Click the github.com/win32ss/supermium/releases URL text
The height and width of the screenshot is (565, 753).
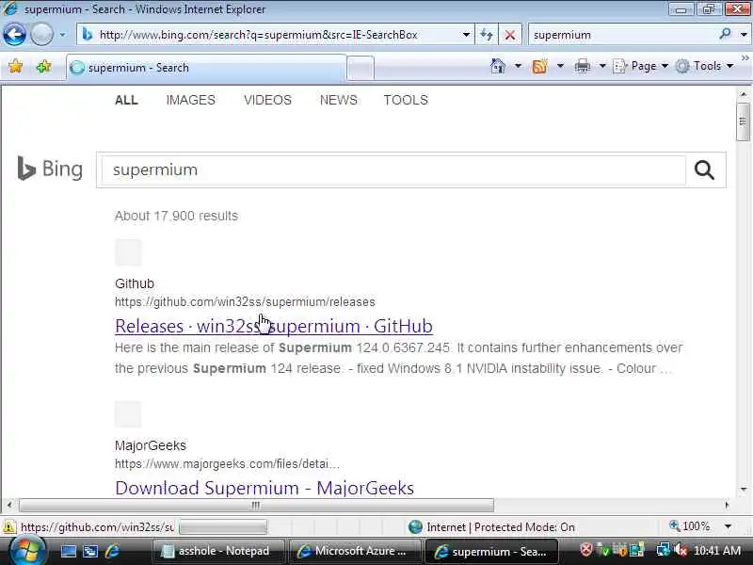pos(245,302)
